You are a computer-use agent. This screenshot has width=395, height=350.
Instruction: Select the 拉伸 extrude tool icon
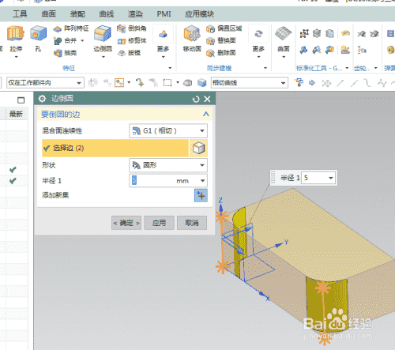(16, 34)
